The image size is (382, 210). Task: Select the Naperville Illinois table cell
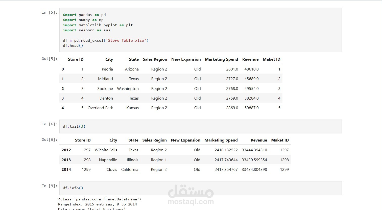tap(108, 160)
